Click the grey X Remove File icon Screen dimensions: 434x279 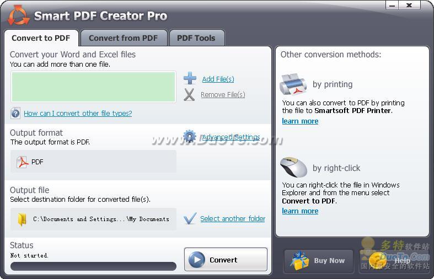click(x=189, y=95)
